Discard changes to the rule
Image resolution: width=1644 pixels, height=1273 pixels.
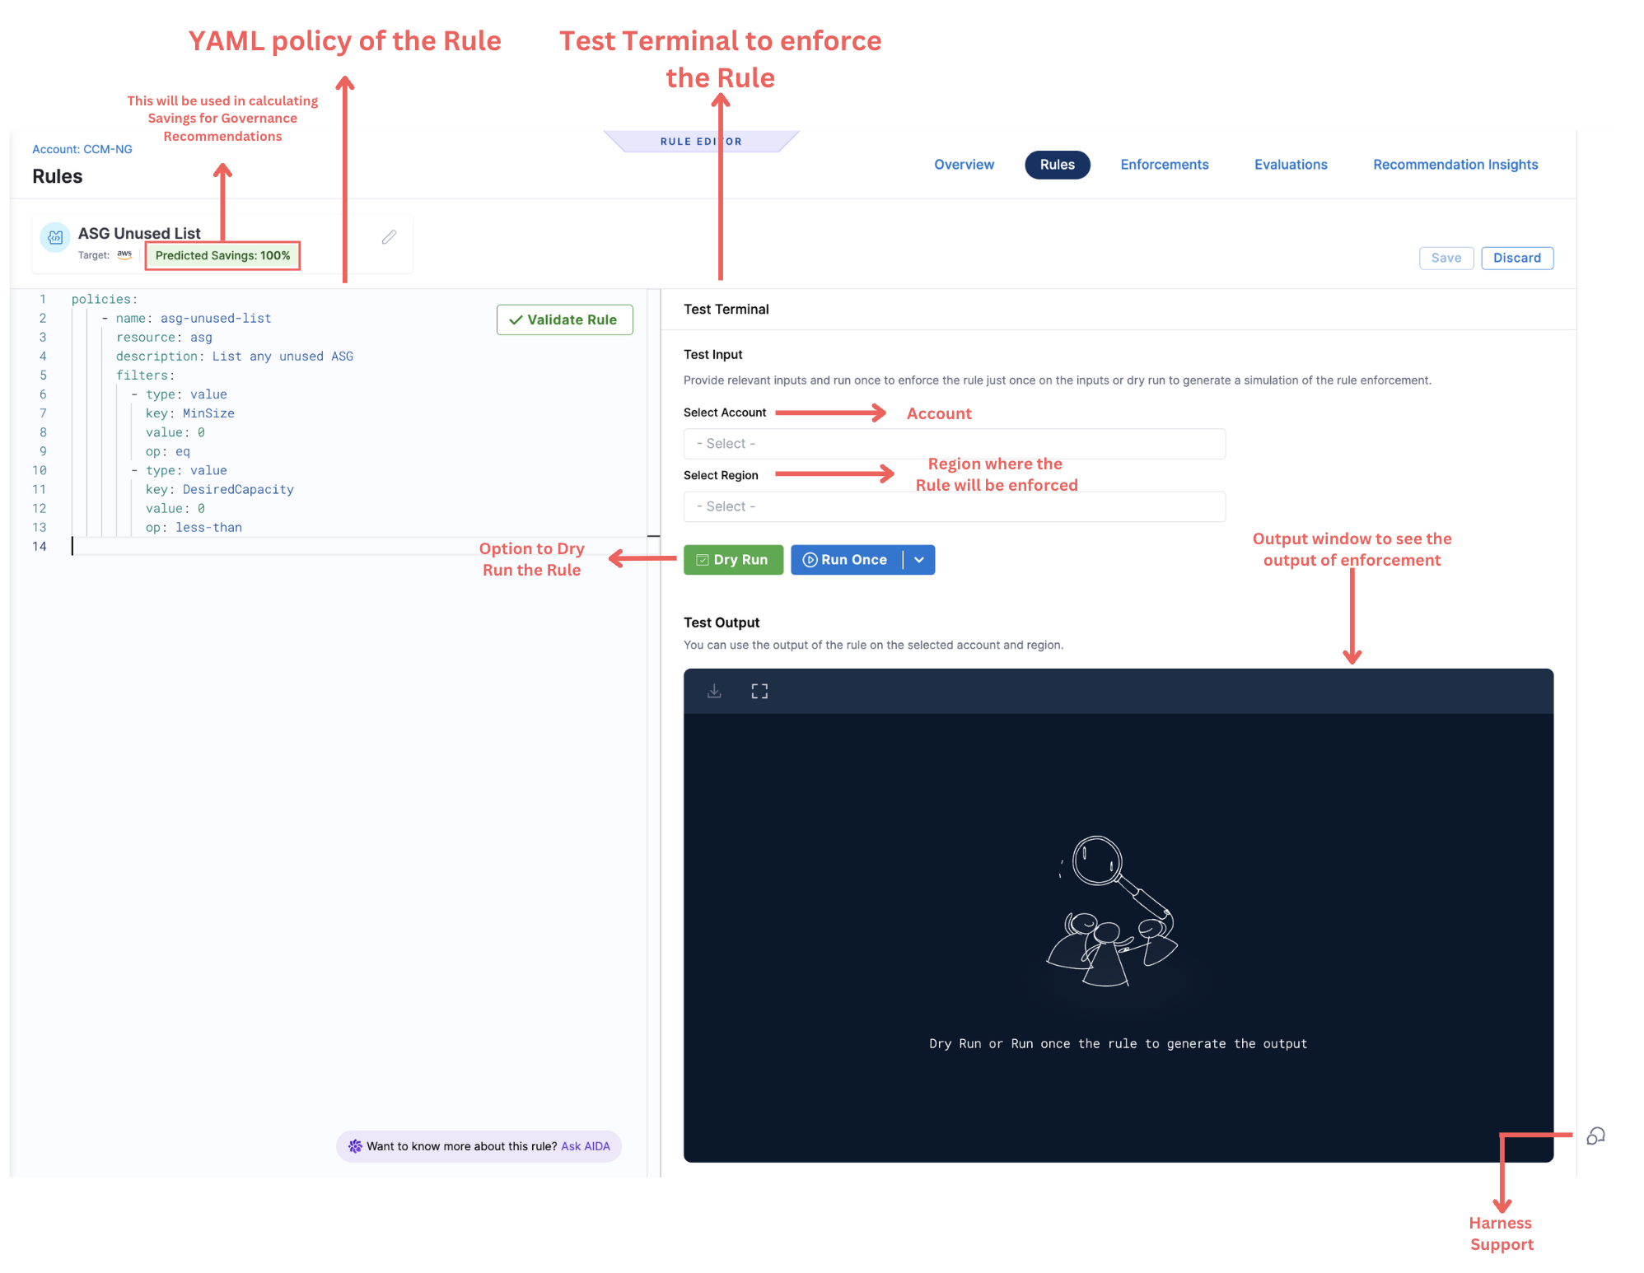pos(1516,258)
